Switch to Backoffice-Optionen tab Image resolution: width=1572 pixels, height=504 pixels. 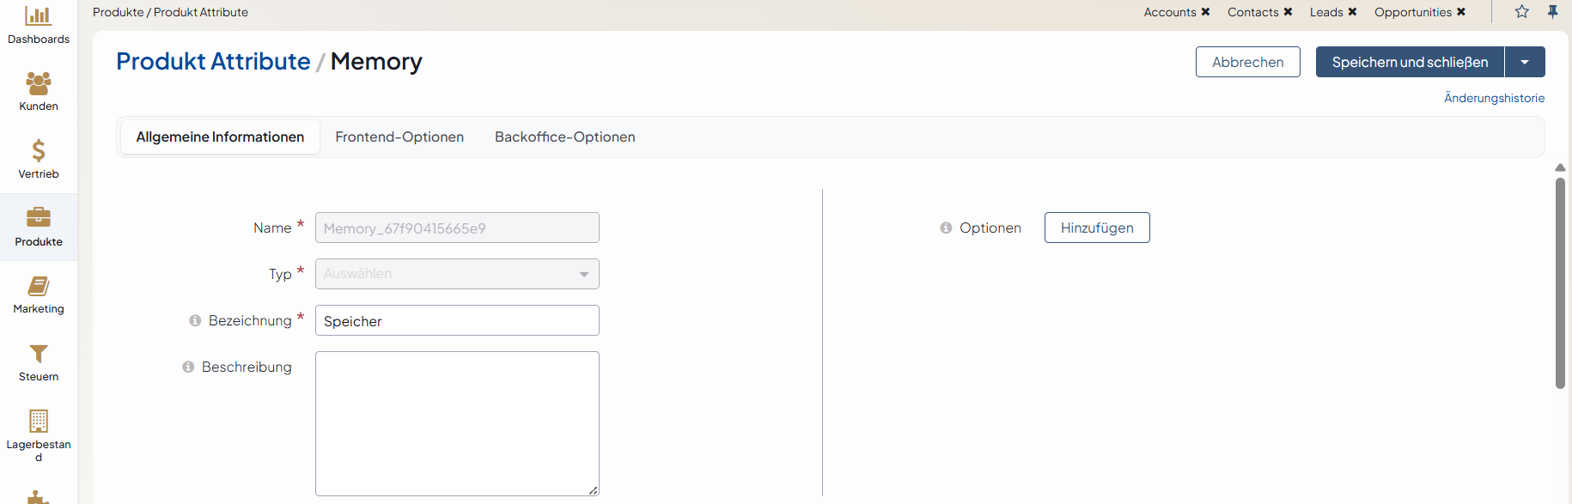564,137
